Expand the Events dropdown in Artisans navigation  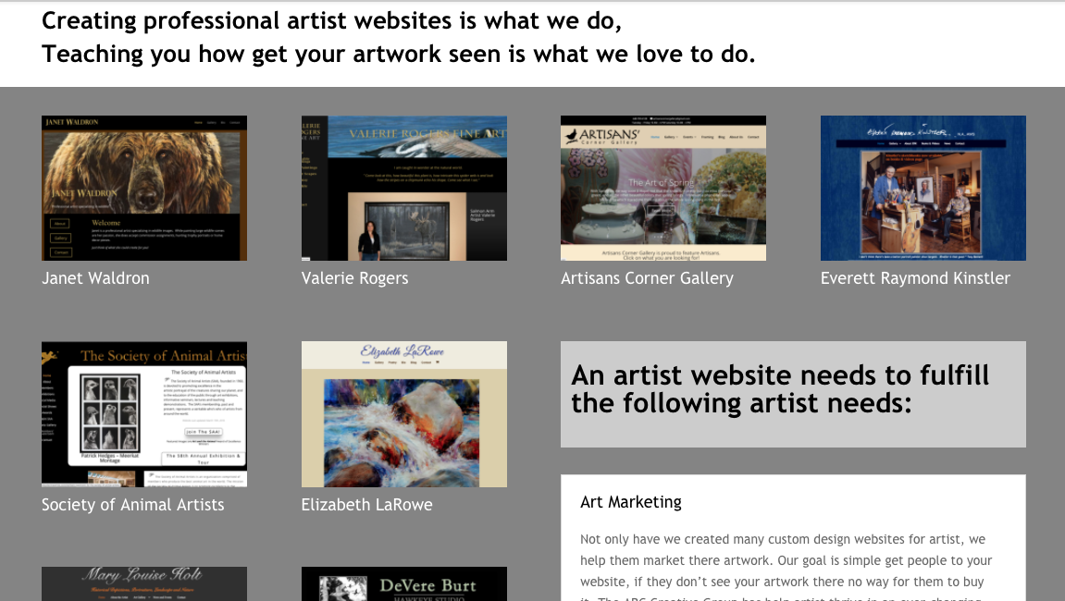pos(690,137)
